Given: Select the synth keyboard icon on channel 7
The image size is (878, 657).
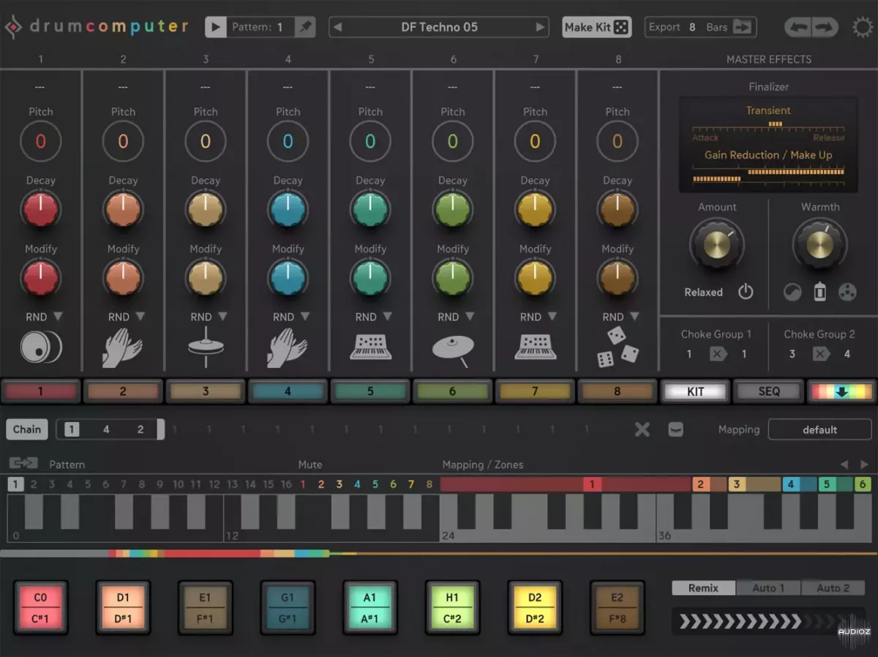Looking at the screenshot, I should (x=535, y=348).
